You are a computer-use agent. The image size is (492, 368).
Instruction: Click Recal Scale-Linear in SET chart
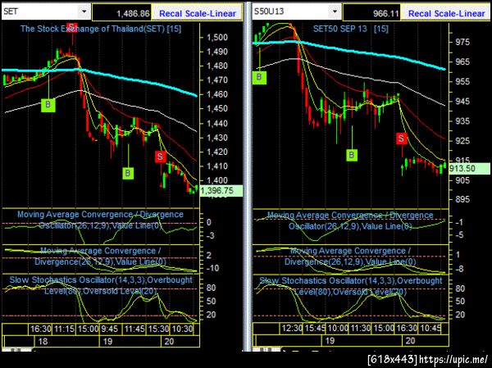click(x=198, y=13)
